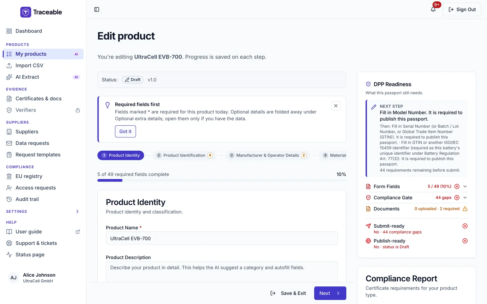Viewport: 487px width, 304px height.
Task: Click the Got it button
Action: coord(125,131)
